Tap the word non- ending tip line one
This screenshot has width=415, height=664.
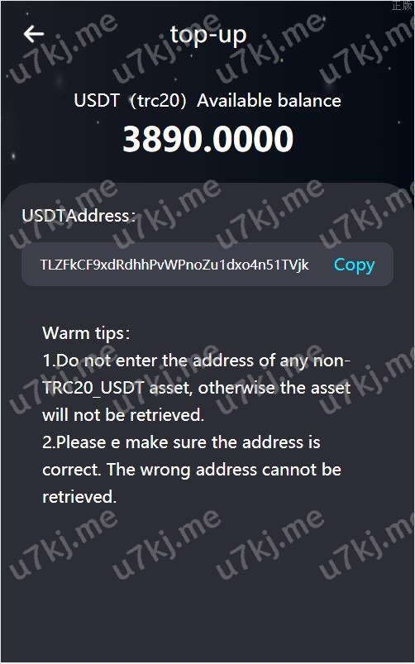click(332, 361)
